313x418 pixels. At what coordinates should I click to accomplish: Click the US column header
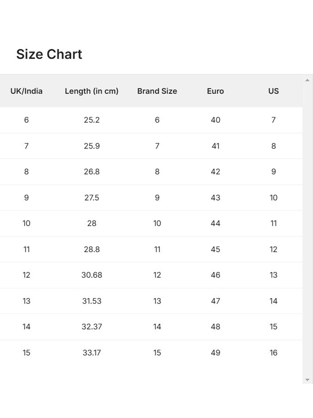click(273, 91)
